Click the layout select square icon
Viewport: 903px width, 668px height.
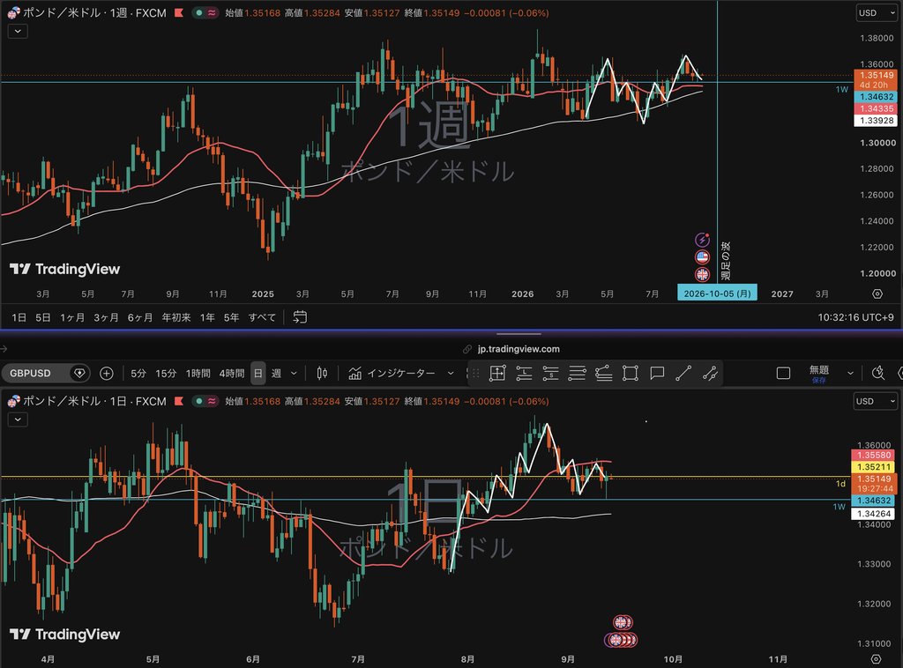tap(783, 374)
